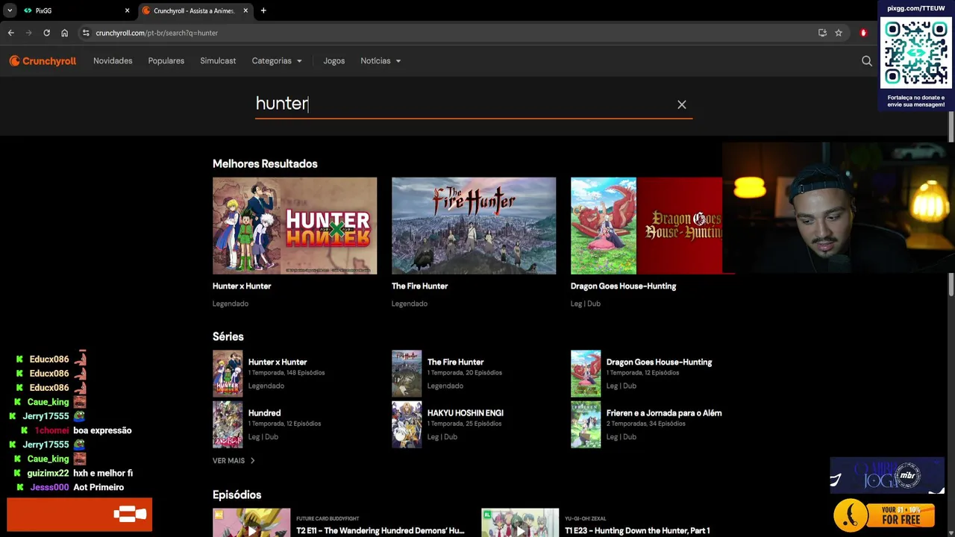
Task: Go to Simulcast
Action: 218,61
